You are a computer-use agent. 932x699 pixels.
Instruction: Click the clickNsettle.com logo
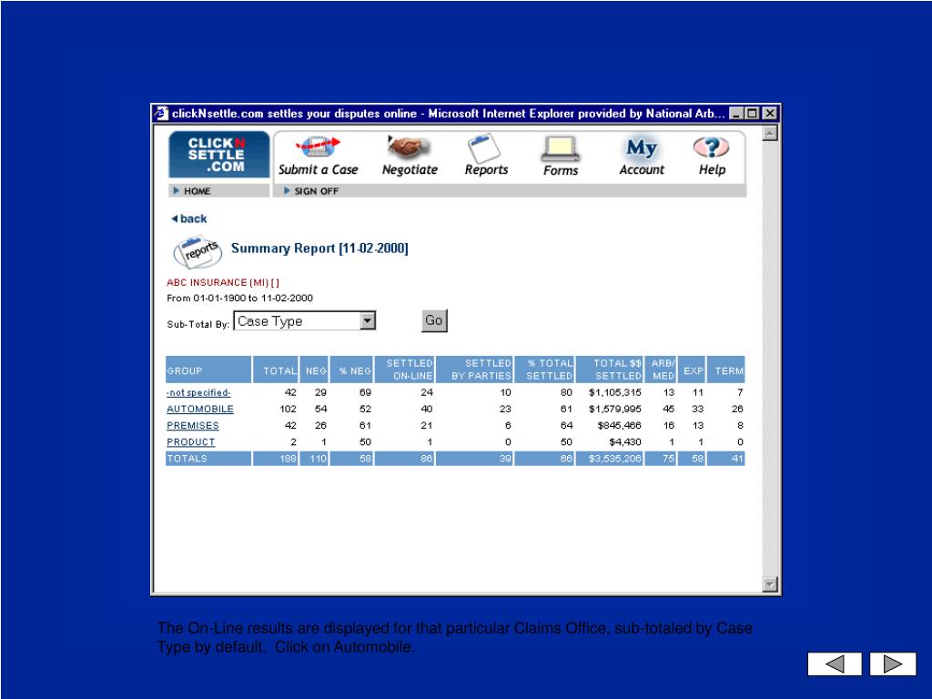218,155
